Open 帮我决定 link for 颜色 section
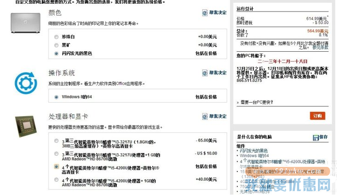The height and width of the screenshot is (196, 337). 218,12
